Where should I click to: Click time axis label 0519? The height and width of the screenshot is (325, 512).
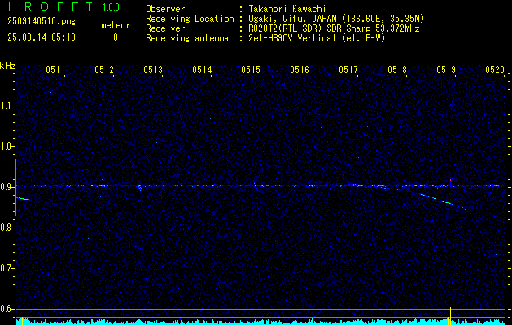click(446, 69)
